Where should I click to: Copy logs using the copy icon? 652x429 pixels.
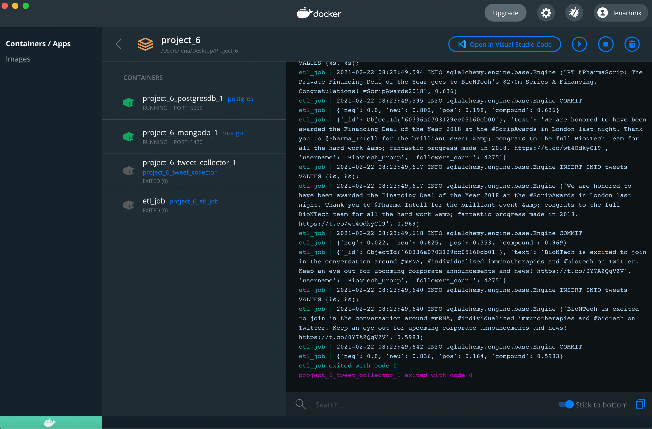point(640,404)
